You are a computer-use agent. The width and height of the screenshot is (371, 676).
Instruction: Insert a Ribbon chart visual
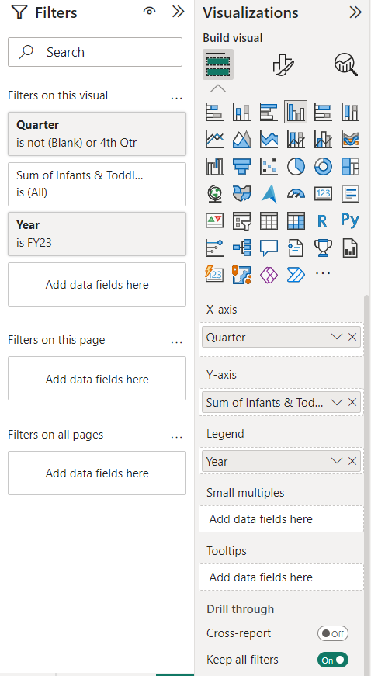point(350,139)
